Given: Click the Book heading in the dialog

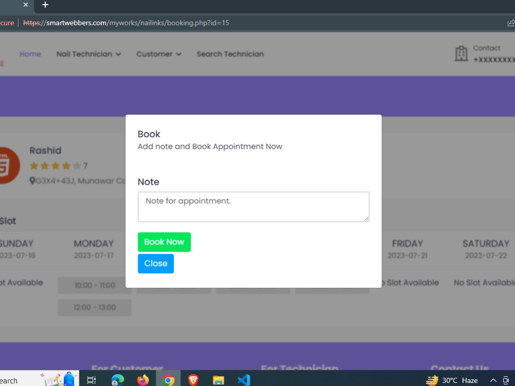Looking at the screenshot, I should [149, 134].
